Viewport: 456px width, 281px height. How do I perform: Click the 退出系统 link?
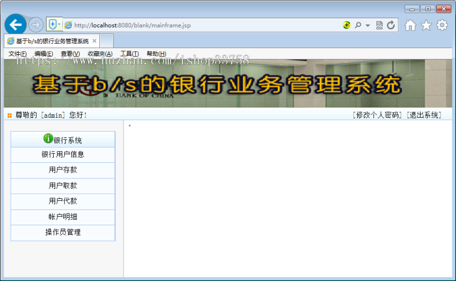[x=424, y=115]
